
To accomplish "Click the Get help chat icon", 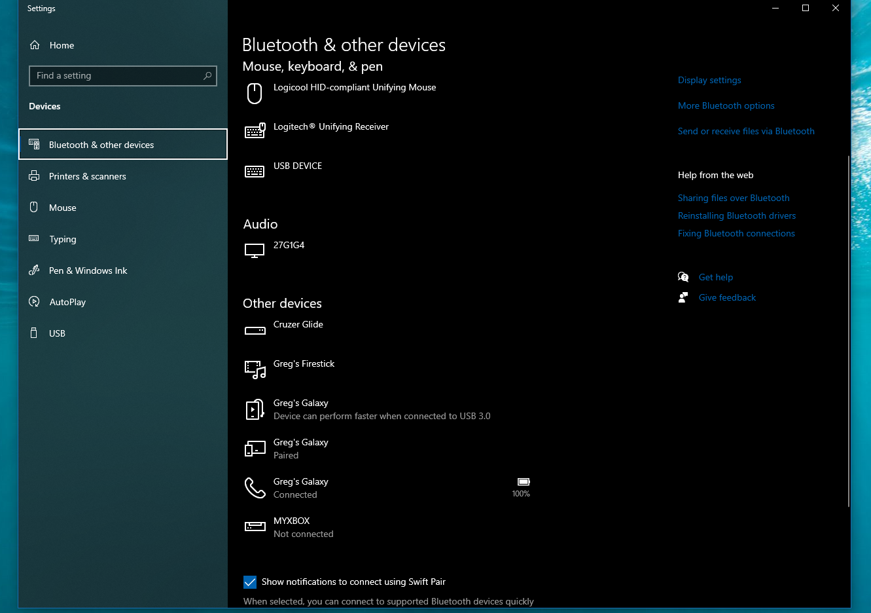I will [683, 277].
